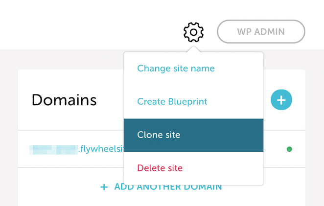The image size is (324, 206).
Task: Make a Blueprint from this site
Action: 172,101
